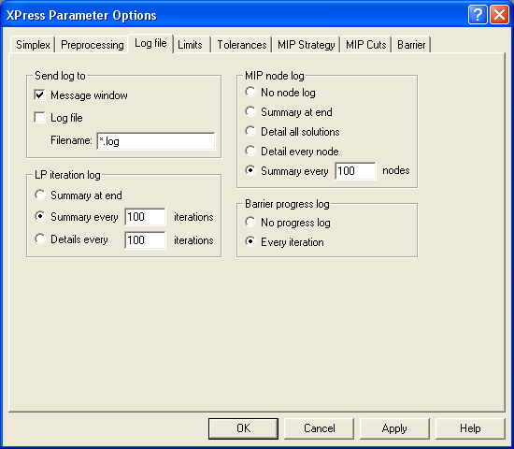
Task: Click the Details every iterations value field
Action: coord(145,239)
